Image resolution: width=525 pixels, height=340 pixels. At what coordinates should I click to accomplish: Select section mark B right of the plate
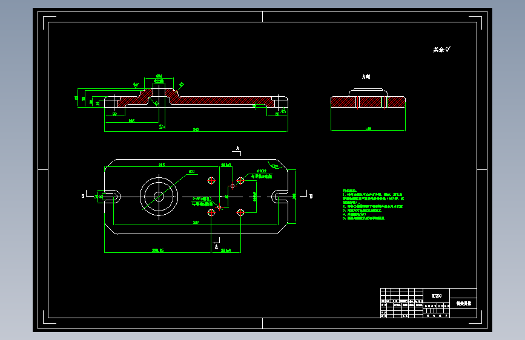pos(311,197)
